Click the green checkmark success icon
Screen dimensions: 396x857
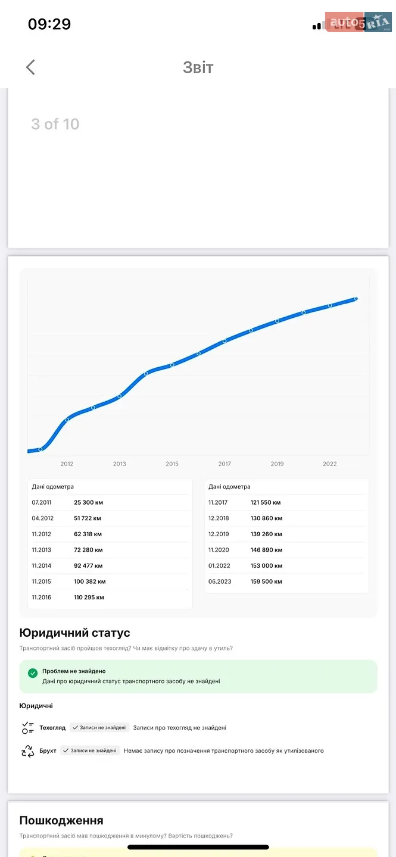(x=33, y=673)
